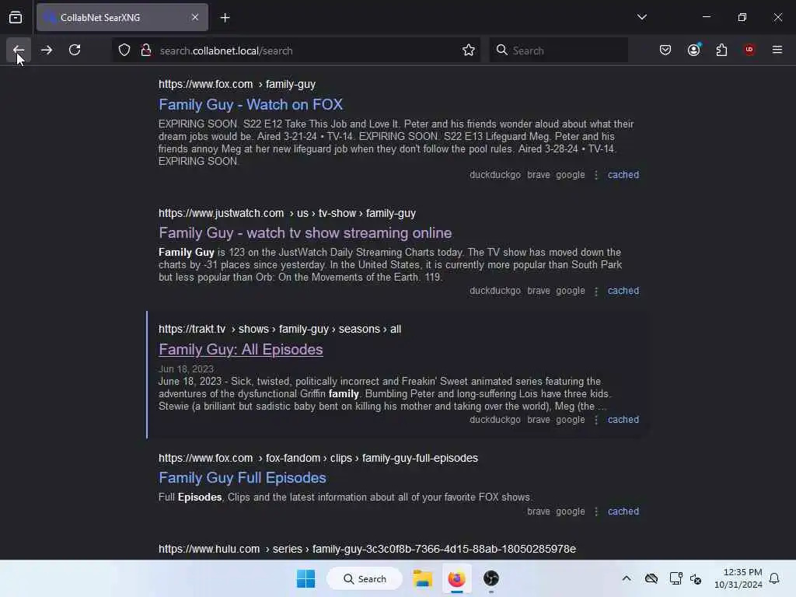View site security lock info

pyautogui.click(x=145, y=51)
